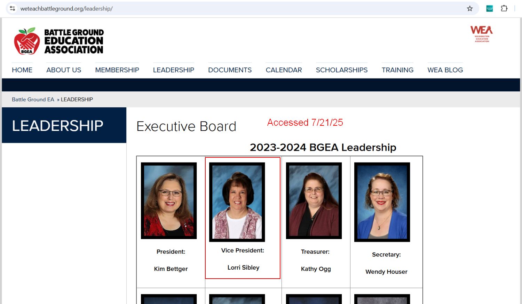
Task: Click Kathy Ogg's portrait photo
Action: point(314,200)
